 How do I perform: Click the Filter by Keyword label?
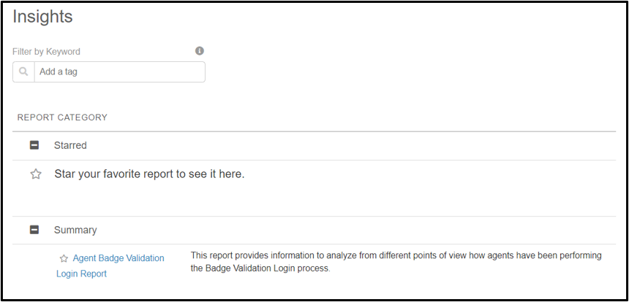pos(46,52)
